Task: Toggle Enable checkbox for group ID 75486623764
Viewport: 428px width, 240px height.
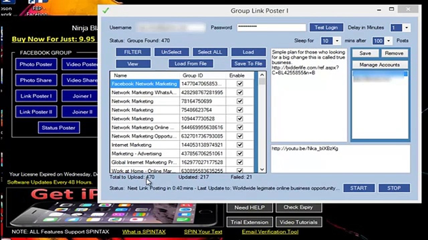Action: click(240, 110)
